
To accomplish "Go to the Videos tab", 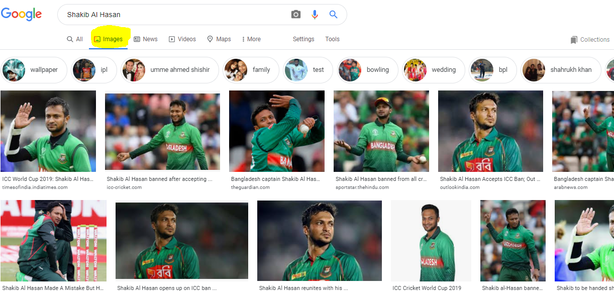I will point(182,39).
